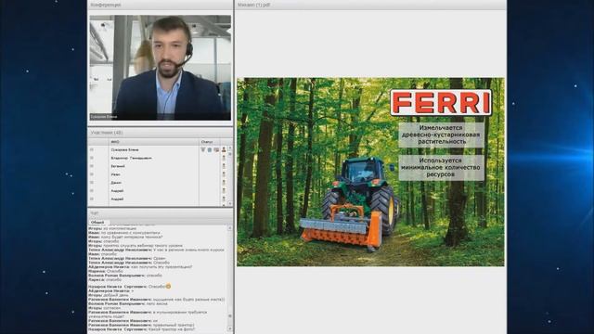Click the red camera status icon in Елена's row

[x=216, y=150]
